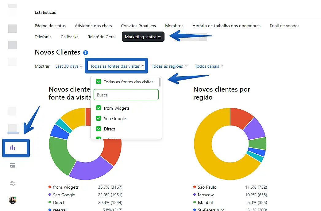Open the settings sliders icon in sidebar
Screen dimensions: 321x211
point(13,183)
